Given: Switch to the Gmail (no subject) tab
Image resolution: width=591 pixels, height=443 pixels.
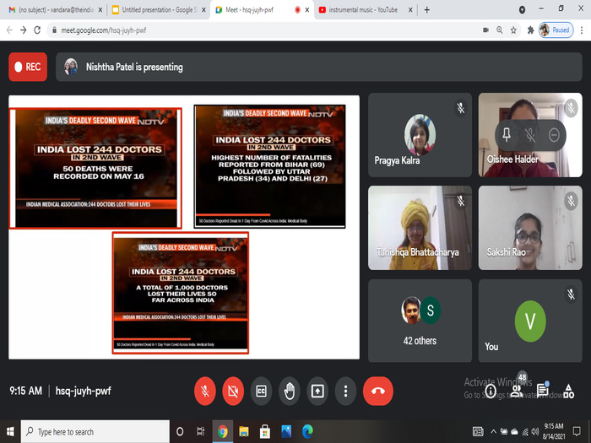Looking at the screenshot, I should [x=55, y=10].
